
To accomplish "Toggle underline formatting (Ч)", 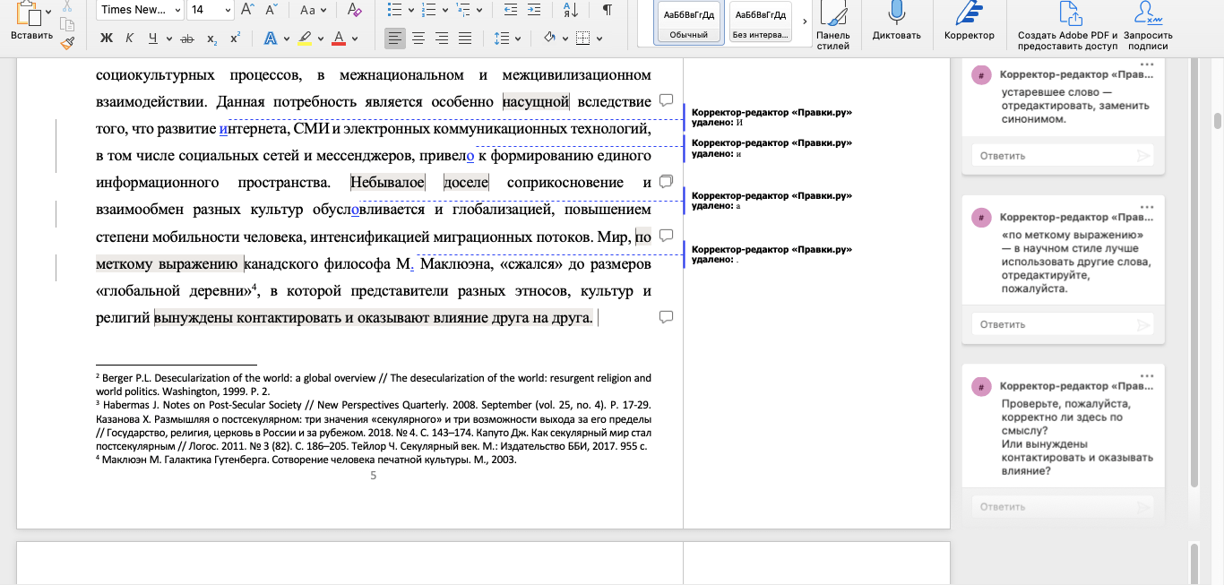I will (x=153, y=39).
